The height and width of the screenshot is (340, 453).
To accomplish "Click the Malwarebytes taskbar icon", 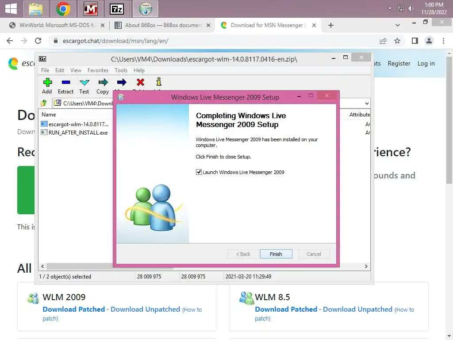I will [x=90, y=9].
